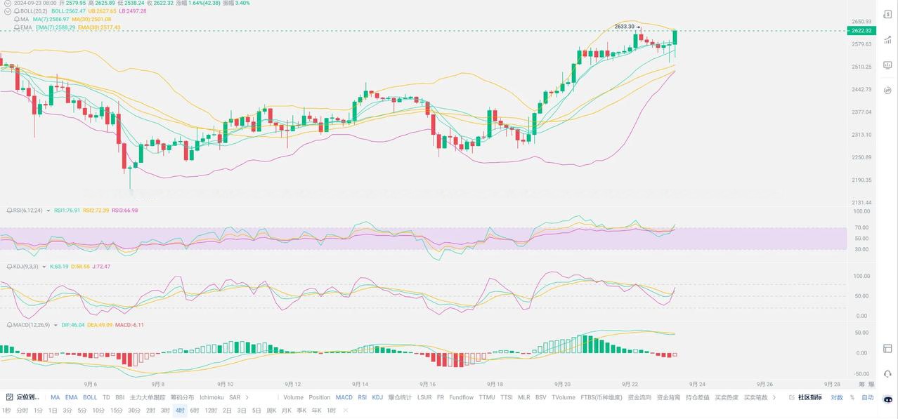Viewport: 898px width, 419px height.
Task: Open the 社区指标 external link icon
Action: click(792, 397)
